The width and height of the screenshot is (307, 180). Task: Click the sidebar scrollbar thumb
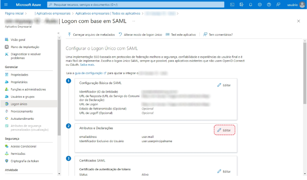pyautogui.click(x=59, y=87)
